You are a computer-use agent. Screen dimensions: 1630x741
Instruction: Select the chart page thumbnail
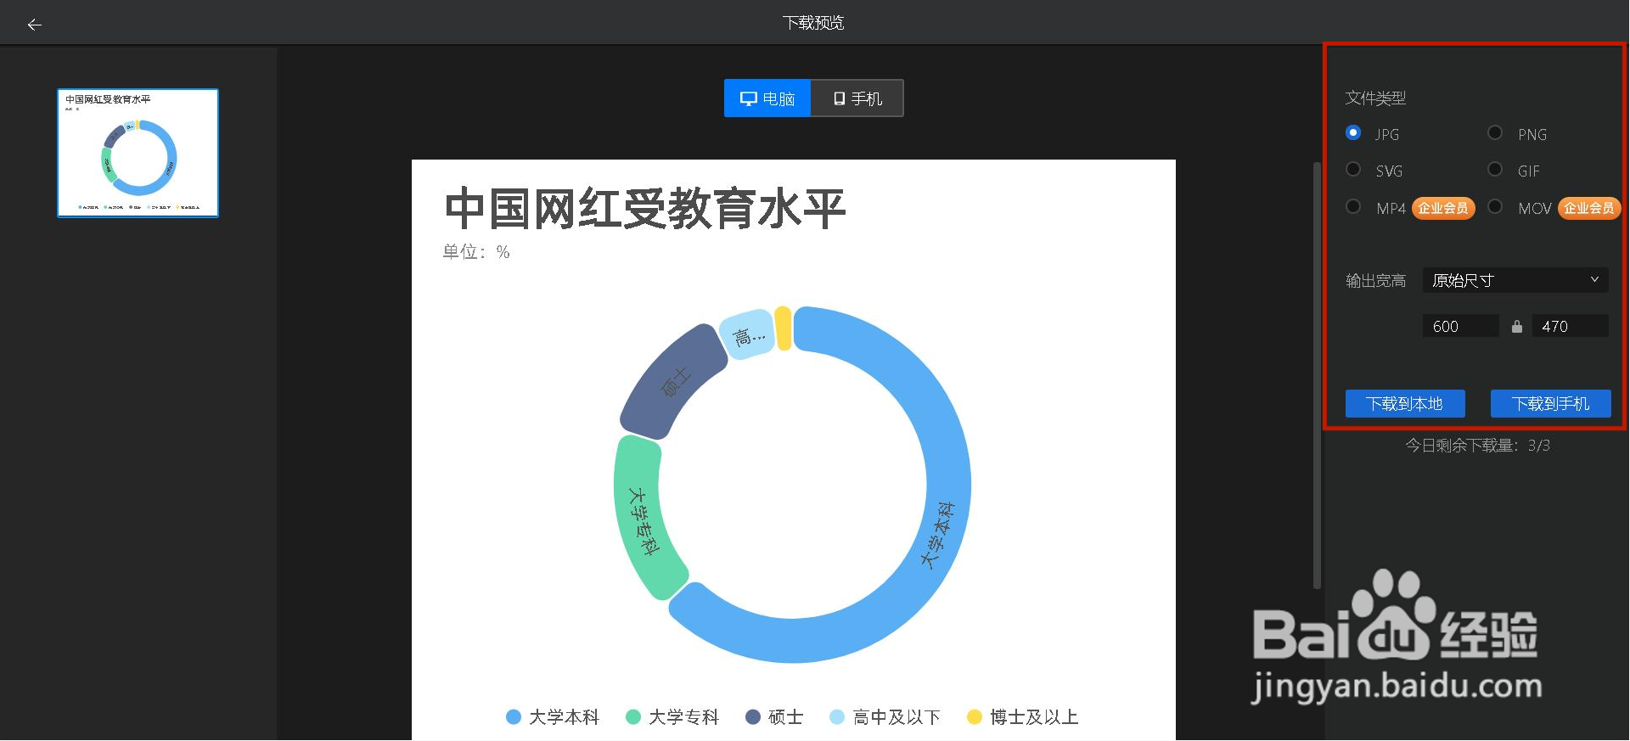(x=138, y=153)
